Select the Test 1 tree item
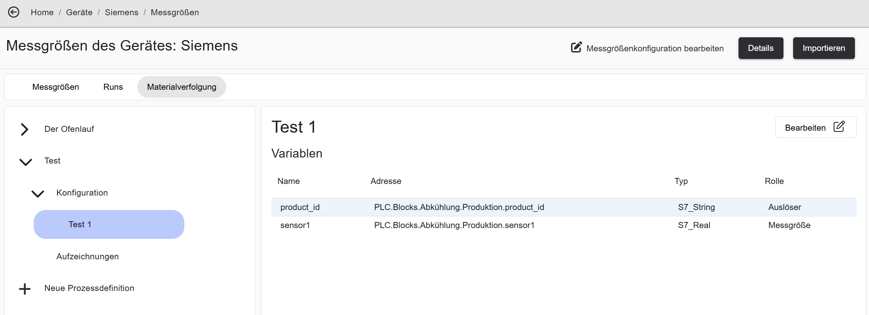Screen dimensions: 869x315 109,224
